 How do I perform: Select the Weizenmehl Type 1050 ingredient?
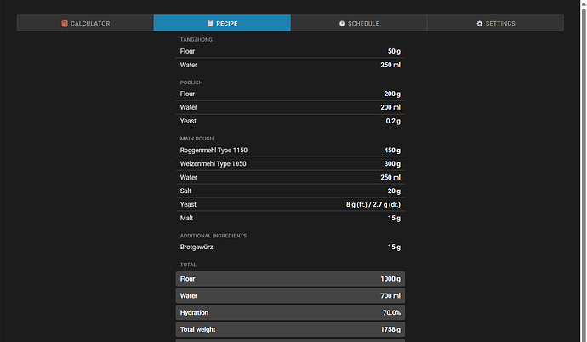pos(289,164)
